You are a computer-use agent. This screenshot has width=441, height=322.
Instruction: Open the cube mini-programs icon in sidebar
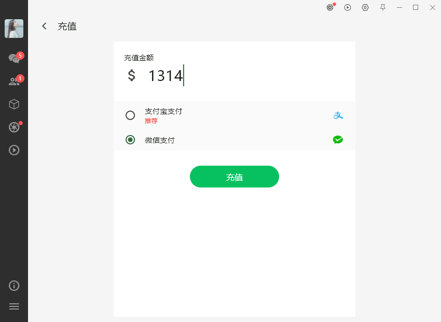(14, 104)
